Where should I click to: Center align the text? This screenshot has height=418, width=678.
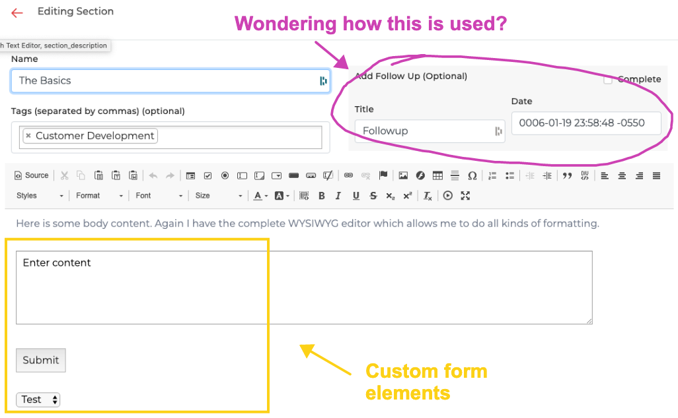622,175
